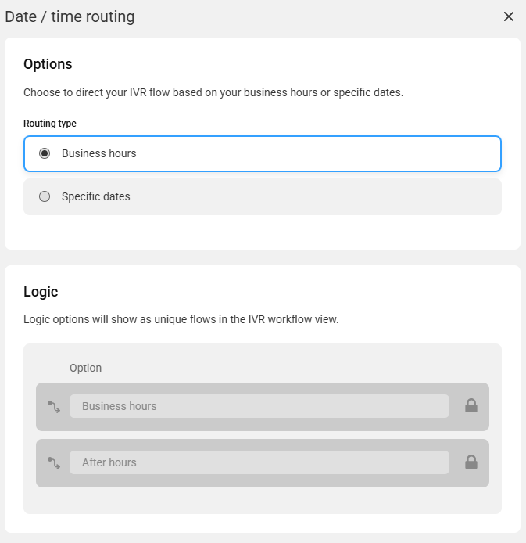Click the Options section heading
The height and width of the screenshot is (543, 526).
coord(48,64)
